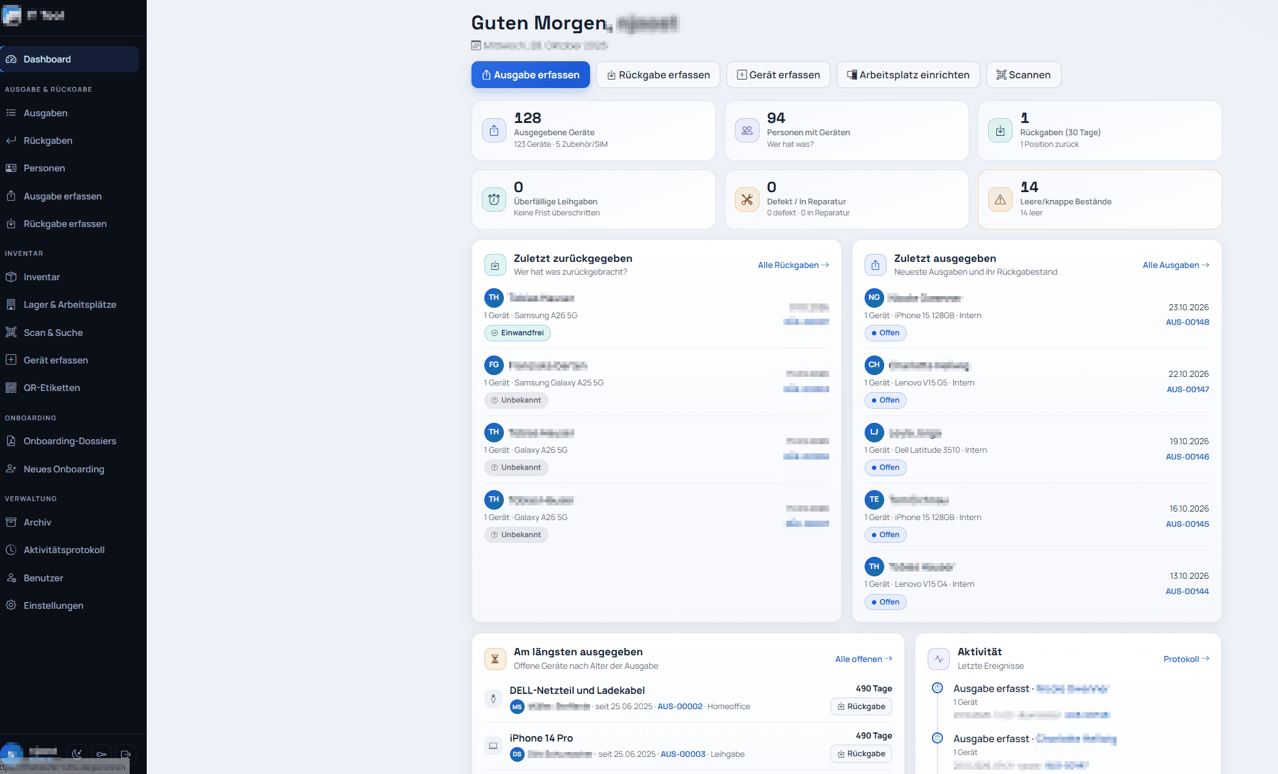Click the blue Ausgabe erfassen button

[x=530, y=75]
